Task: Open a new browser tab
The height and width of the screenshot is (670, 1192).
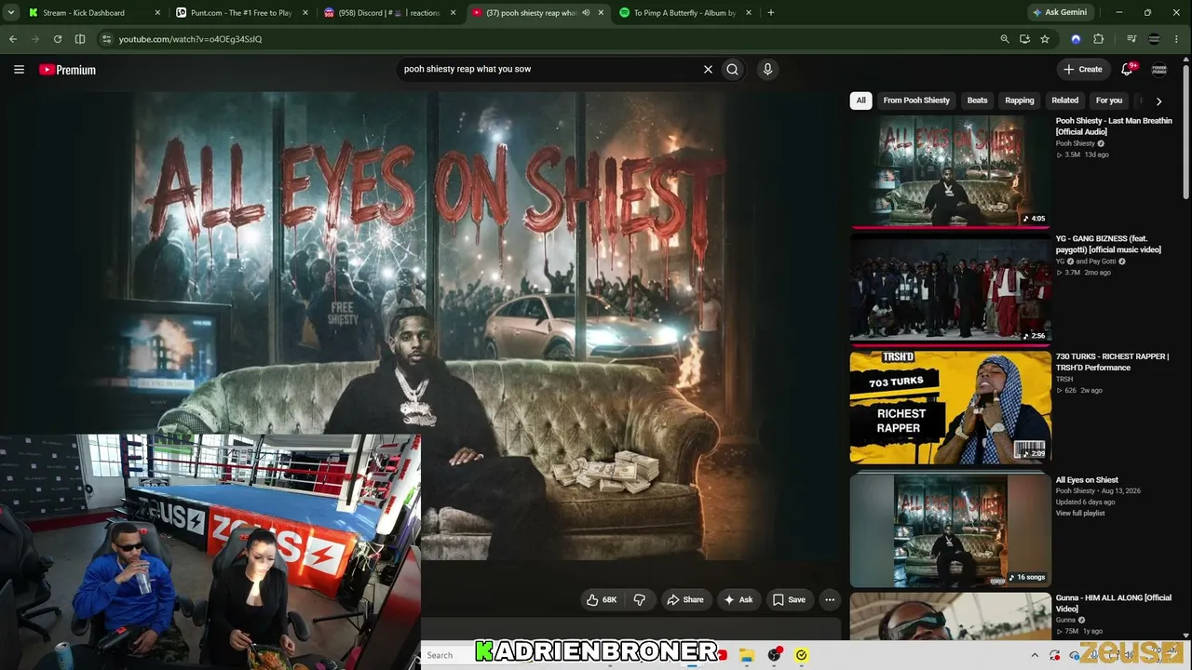Action: point(771,13)
